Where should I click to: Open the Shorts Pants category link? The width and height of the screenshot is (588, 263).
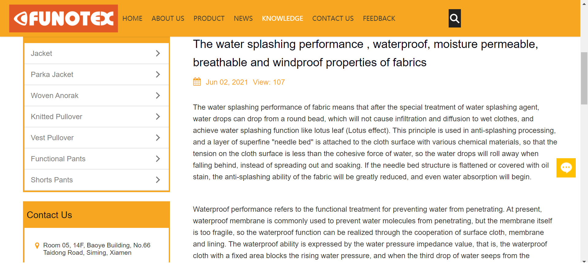(96, 180)
